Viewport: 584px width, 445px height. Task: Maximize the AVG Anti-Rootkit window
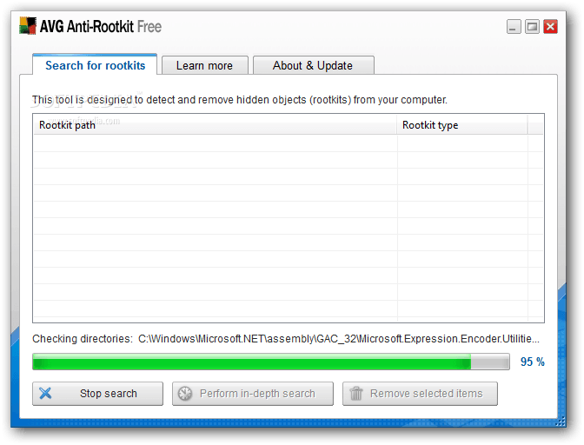(x=532, y=27)
